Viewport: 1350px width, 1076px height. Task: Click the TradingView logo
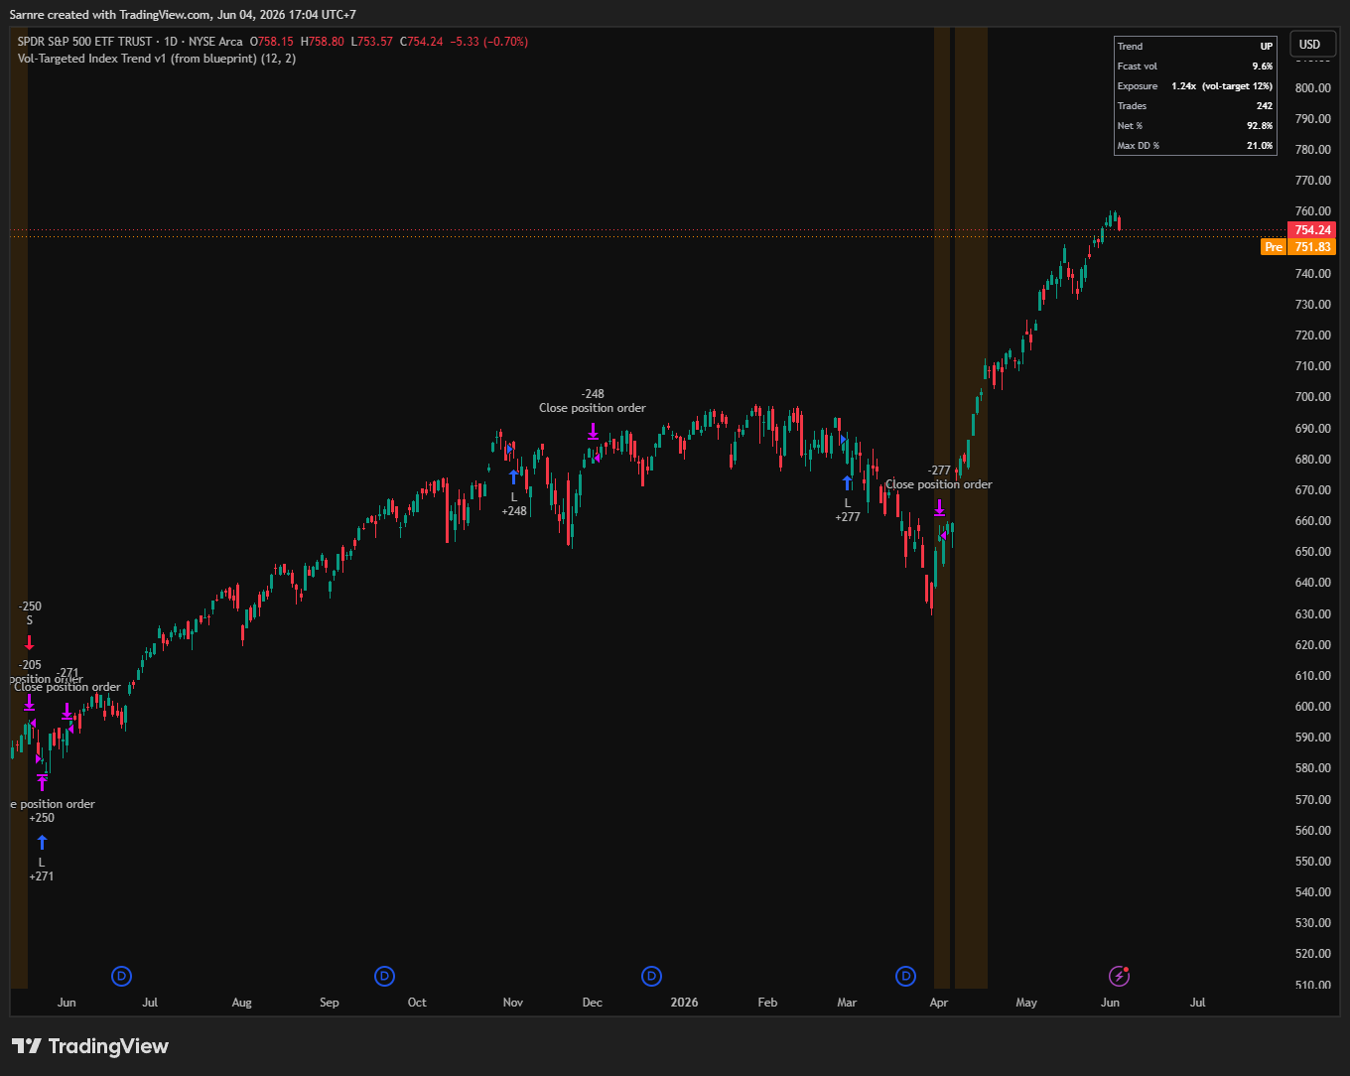pyautogui.click(x=90, y=1046)
